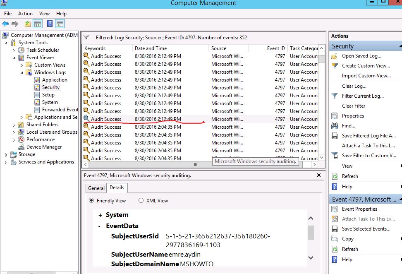
Task: Expand the Local Users and Groups node
Action: (14, 132)
